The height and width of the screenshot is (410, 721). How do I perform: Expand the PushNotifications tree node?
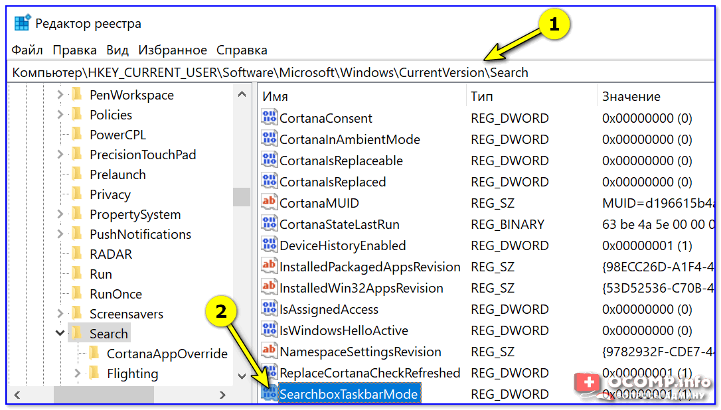(60, 234)
